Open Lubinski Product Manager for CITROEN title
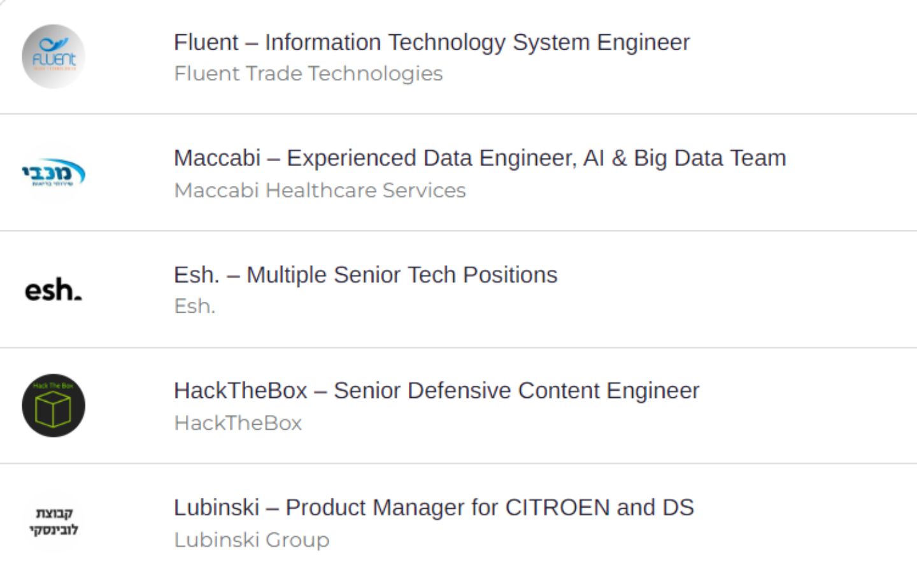917x573 pixels. (x=434, y=507)
